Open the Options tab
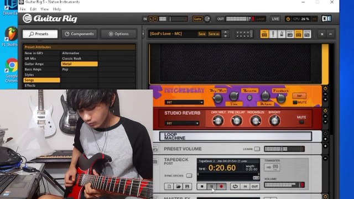This screenshot has height=199, width=354. (x=118, y=34)
